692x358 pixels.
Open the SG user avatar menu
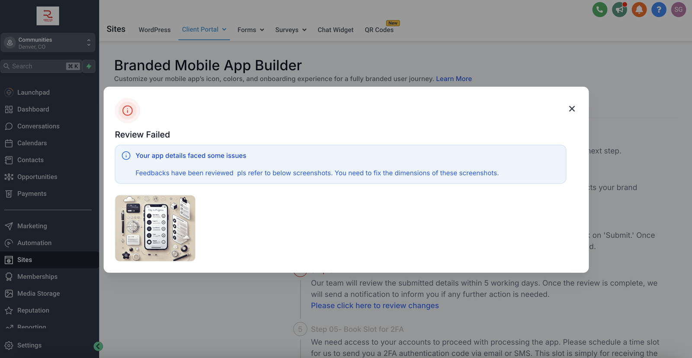coord(678,10)
